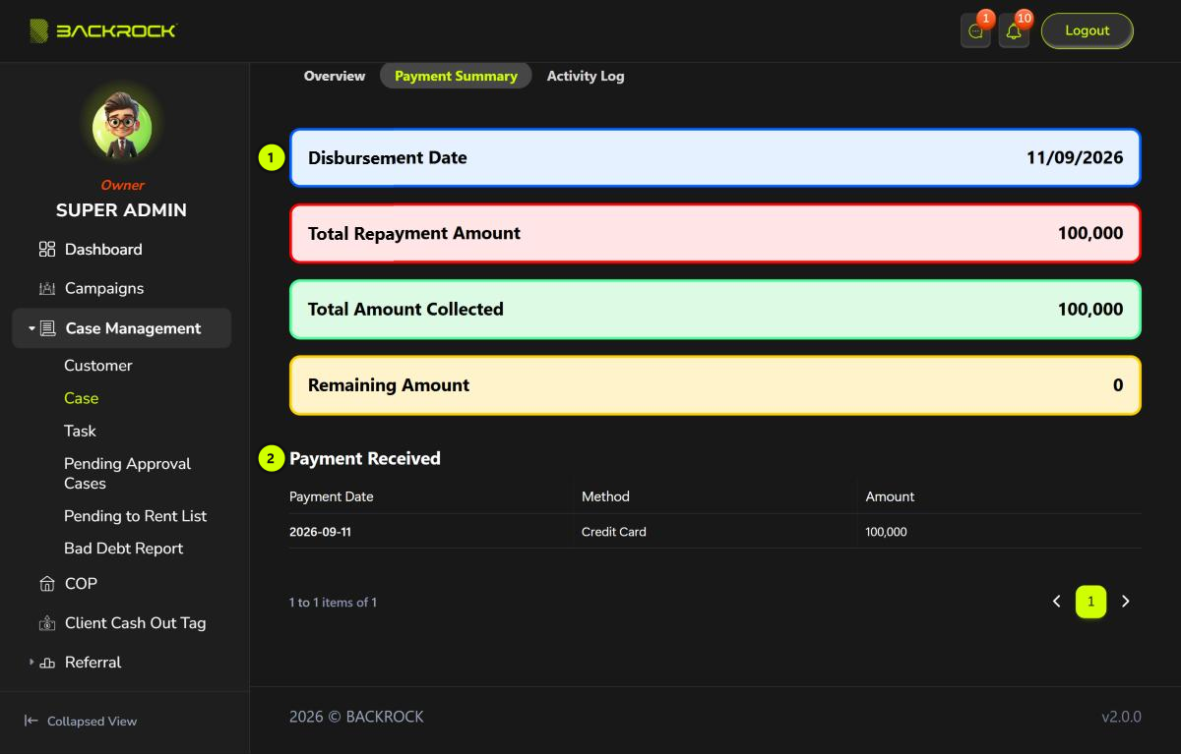
Task: Click the Campaigns icon in sidebar
Action: coord(47,289)
